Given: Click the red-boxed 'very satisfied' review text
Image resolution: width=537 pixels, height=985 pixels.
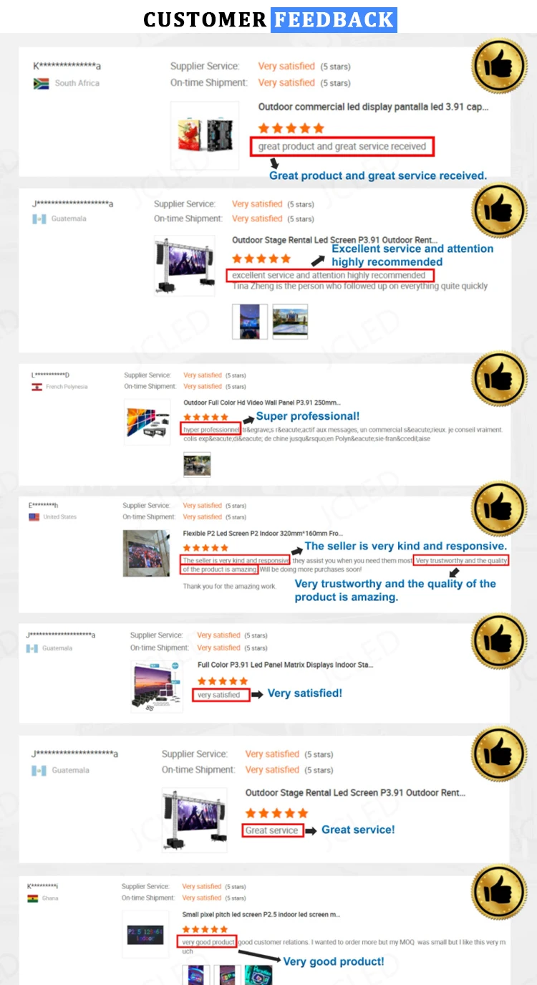Looking at the screenshot, I should [x=221, y=695].
